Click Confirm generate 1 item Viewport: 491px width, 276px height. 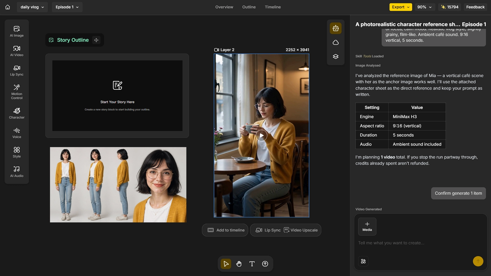(458, 193)
